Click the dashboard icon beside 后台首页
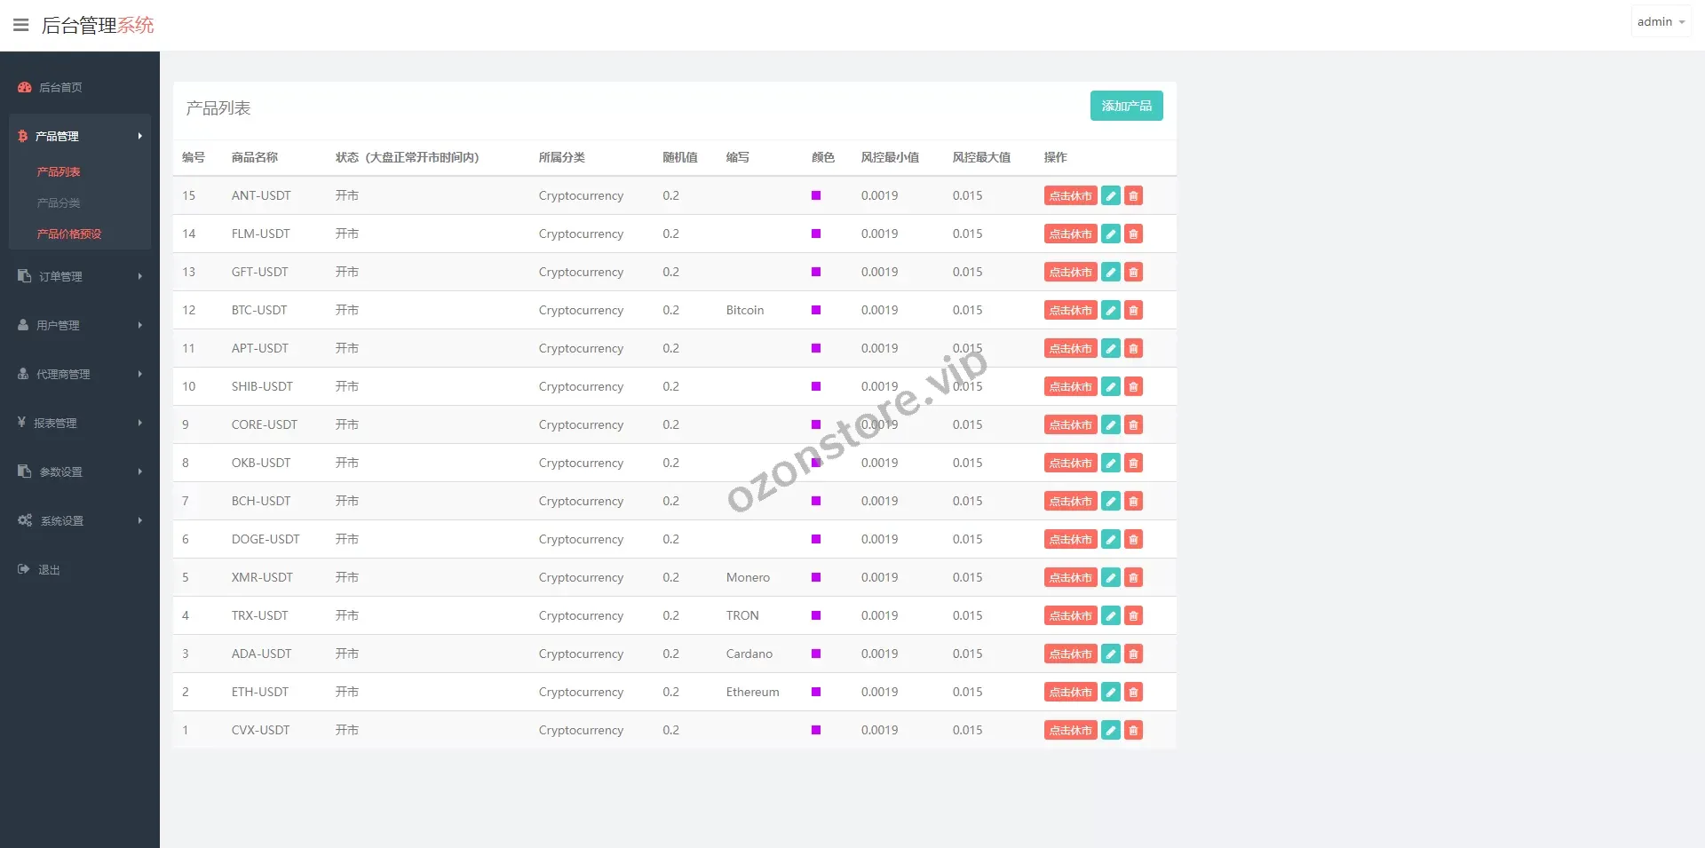 click(25, 87)
